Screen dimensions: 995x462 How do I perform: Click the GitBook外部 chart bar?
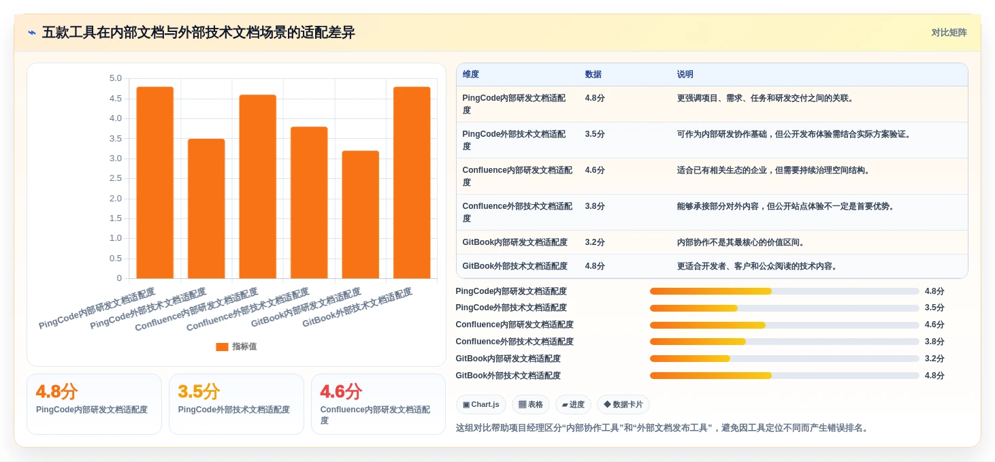(412, 182)
